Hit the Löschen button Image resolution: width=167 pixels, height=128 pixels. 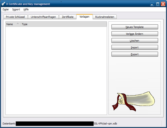point(135,41)
